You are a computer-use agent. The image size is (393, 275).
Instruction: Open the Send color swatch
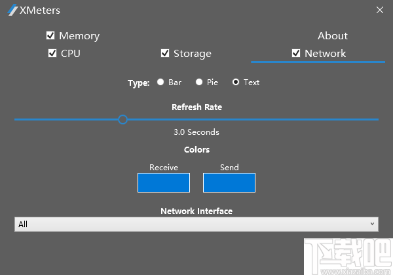tap(229, 183)
